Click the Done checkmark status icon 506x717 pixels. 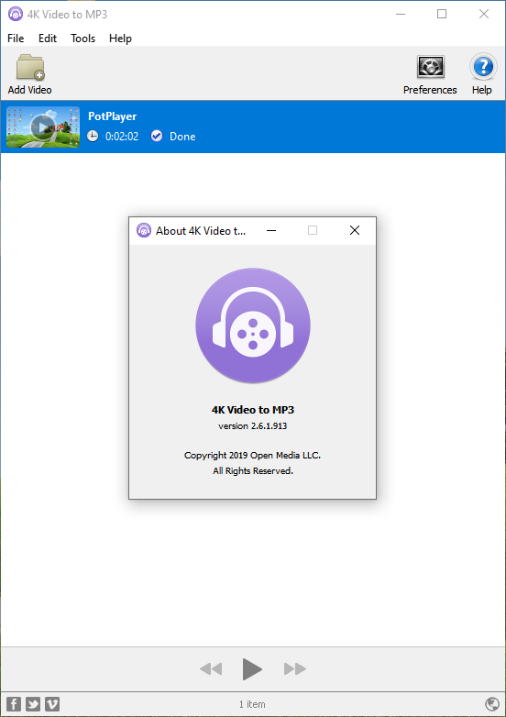(x=157, y=136)
